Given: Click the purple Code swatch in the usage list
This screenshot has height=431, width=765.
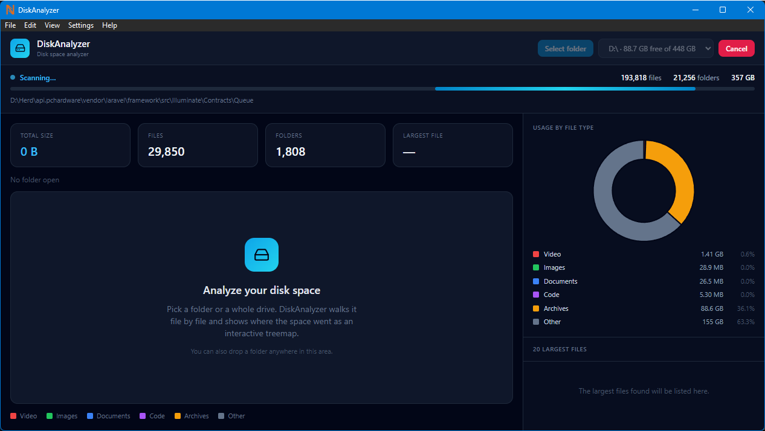Looking at the screenshot, I should [536, 295].
